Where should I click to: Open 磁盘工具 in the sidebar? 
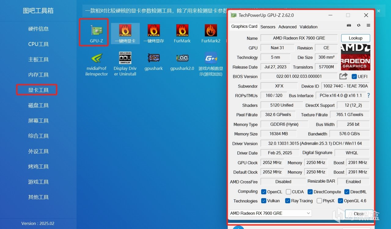[38, 105]
